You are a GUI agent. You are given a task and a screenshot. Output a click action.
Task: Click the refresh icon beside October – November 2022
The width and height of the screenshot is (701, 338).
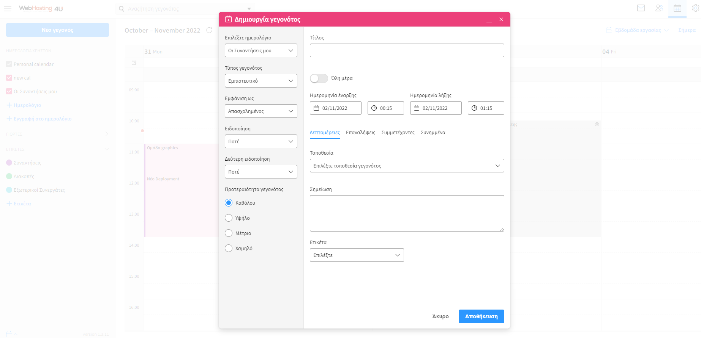point(209,30)
